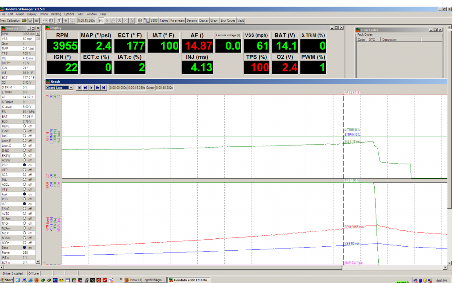The height and width of the screenshot is (283, 453).
Task: Click main window vertical scrollbar down arrow
Action: pos(449,263)
